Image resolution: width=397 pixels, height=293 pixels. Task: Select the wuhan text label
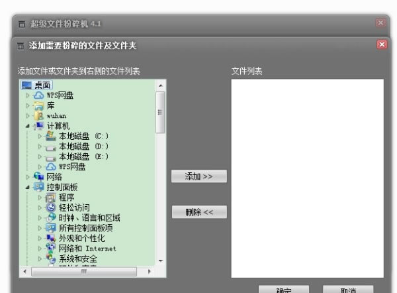56,116
